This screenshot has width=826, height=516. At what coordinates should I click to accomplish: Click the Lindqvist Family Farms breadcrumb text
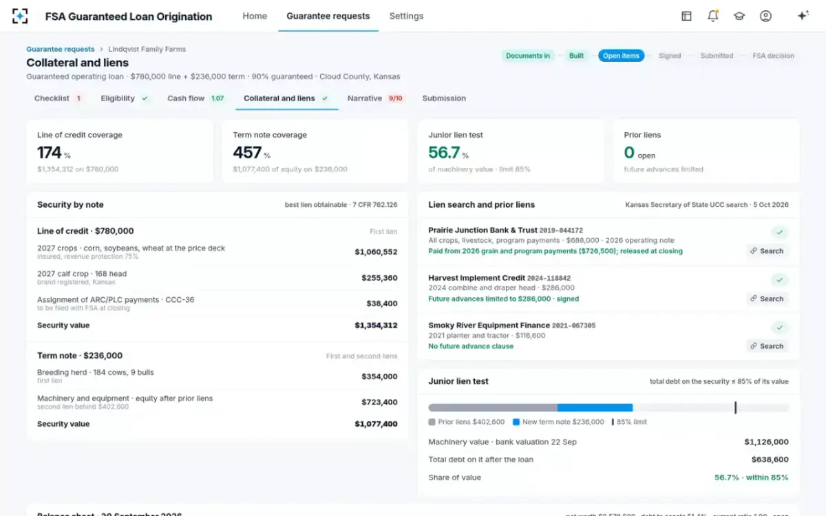point(147,50)
